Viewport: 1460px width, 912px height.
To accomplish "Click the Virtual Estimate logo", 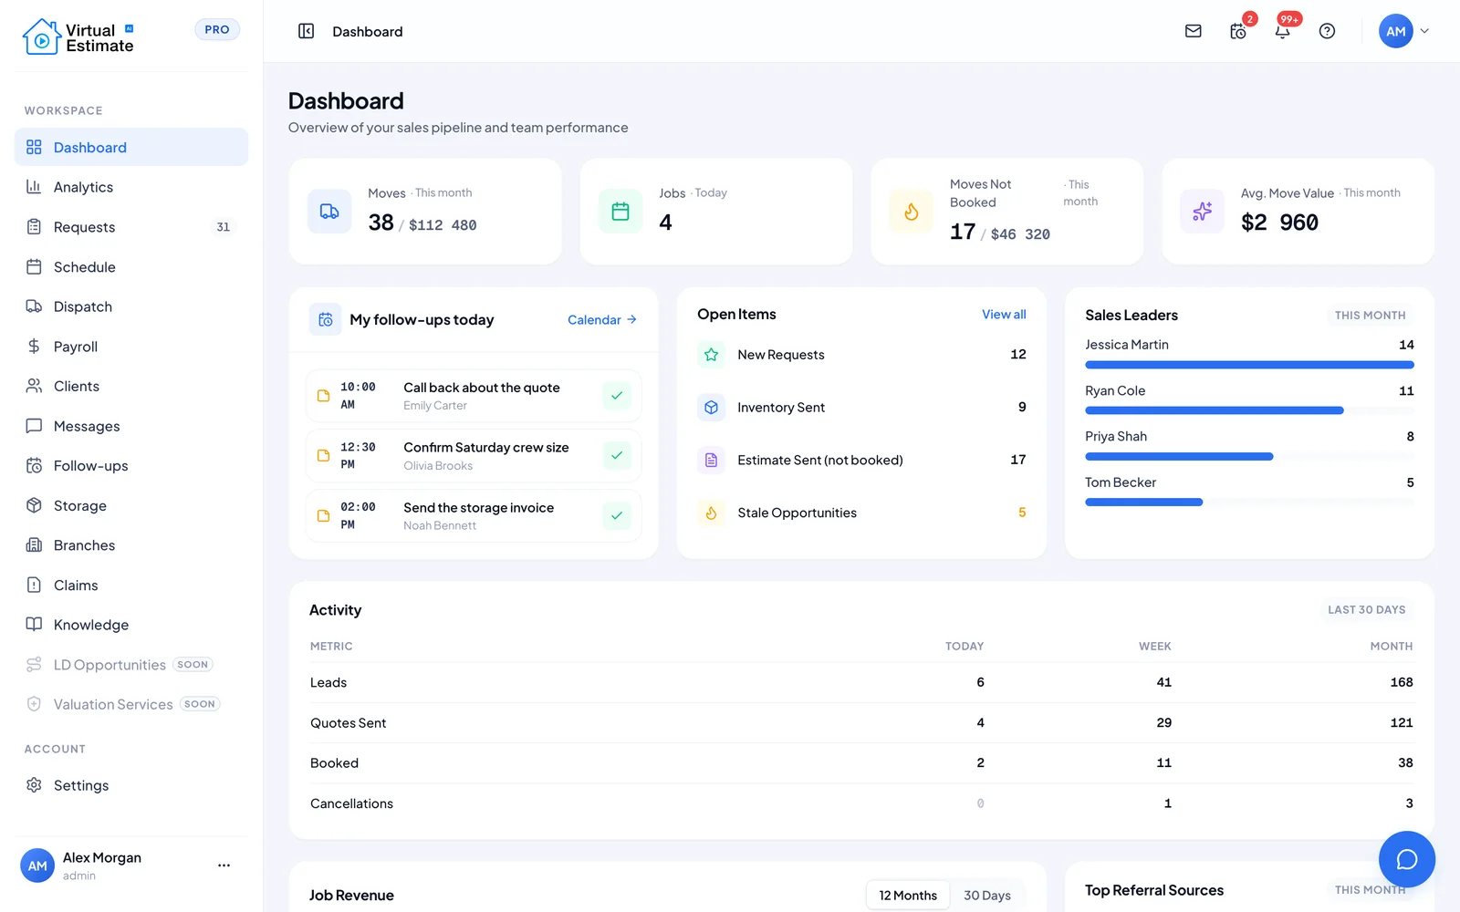I will click(x=78, y=37).
